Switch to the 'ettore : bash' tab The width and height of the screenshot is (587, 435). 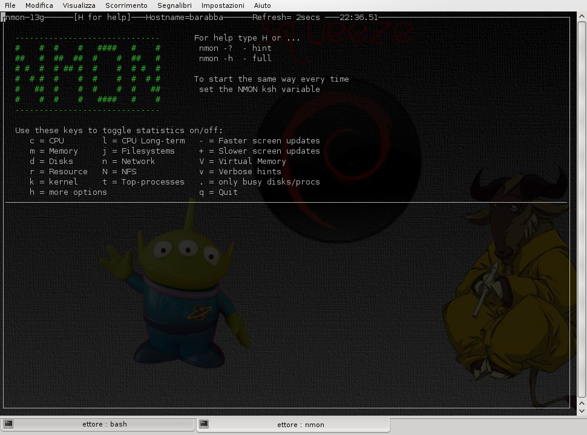97,424
